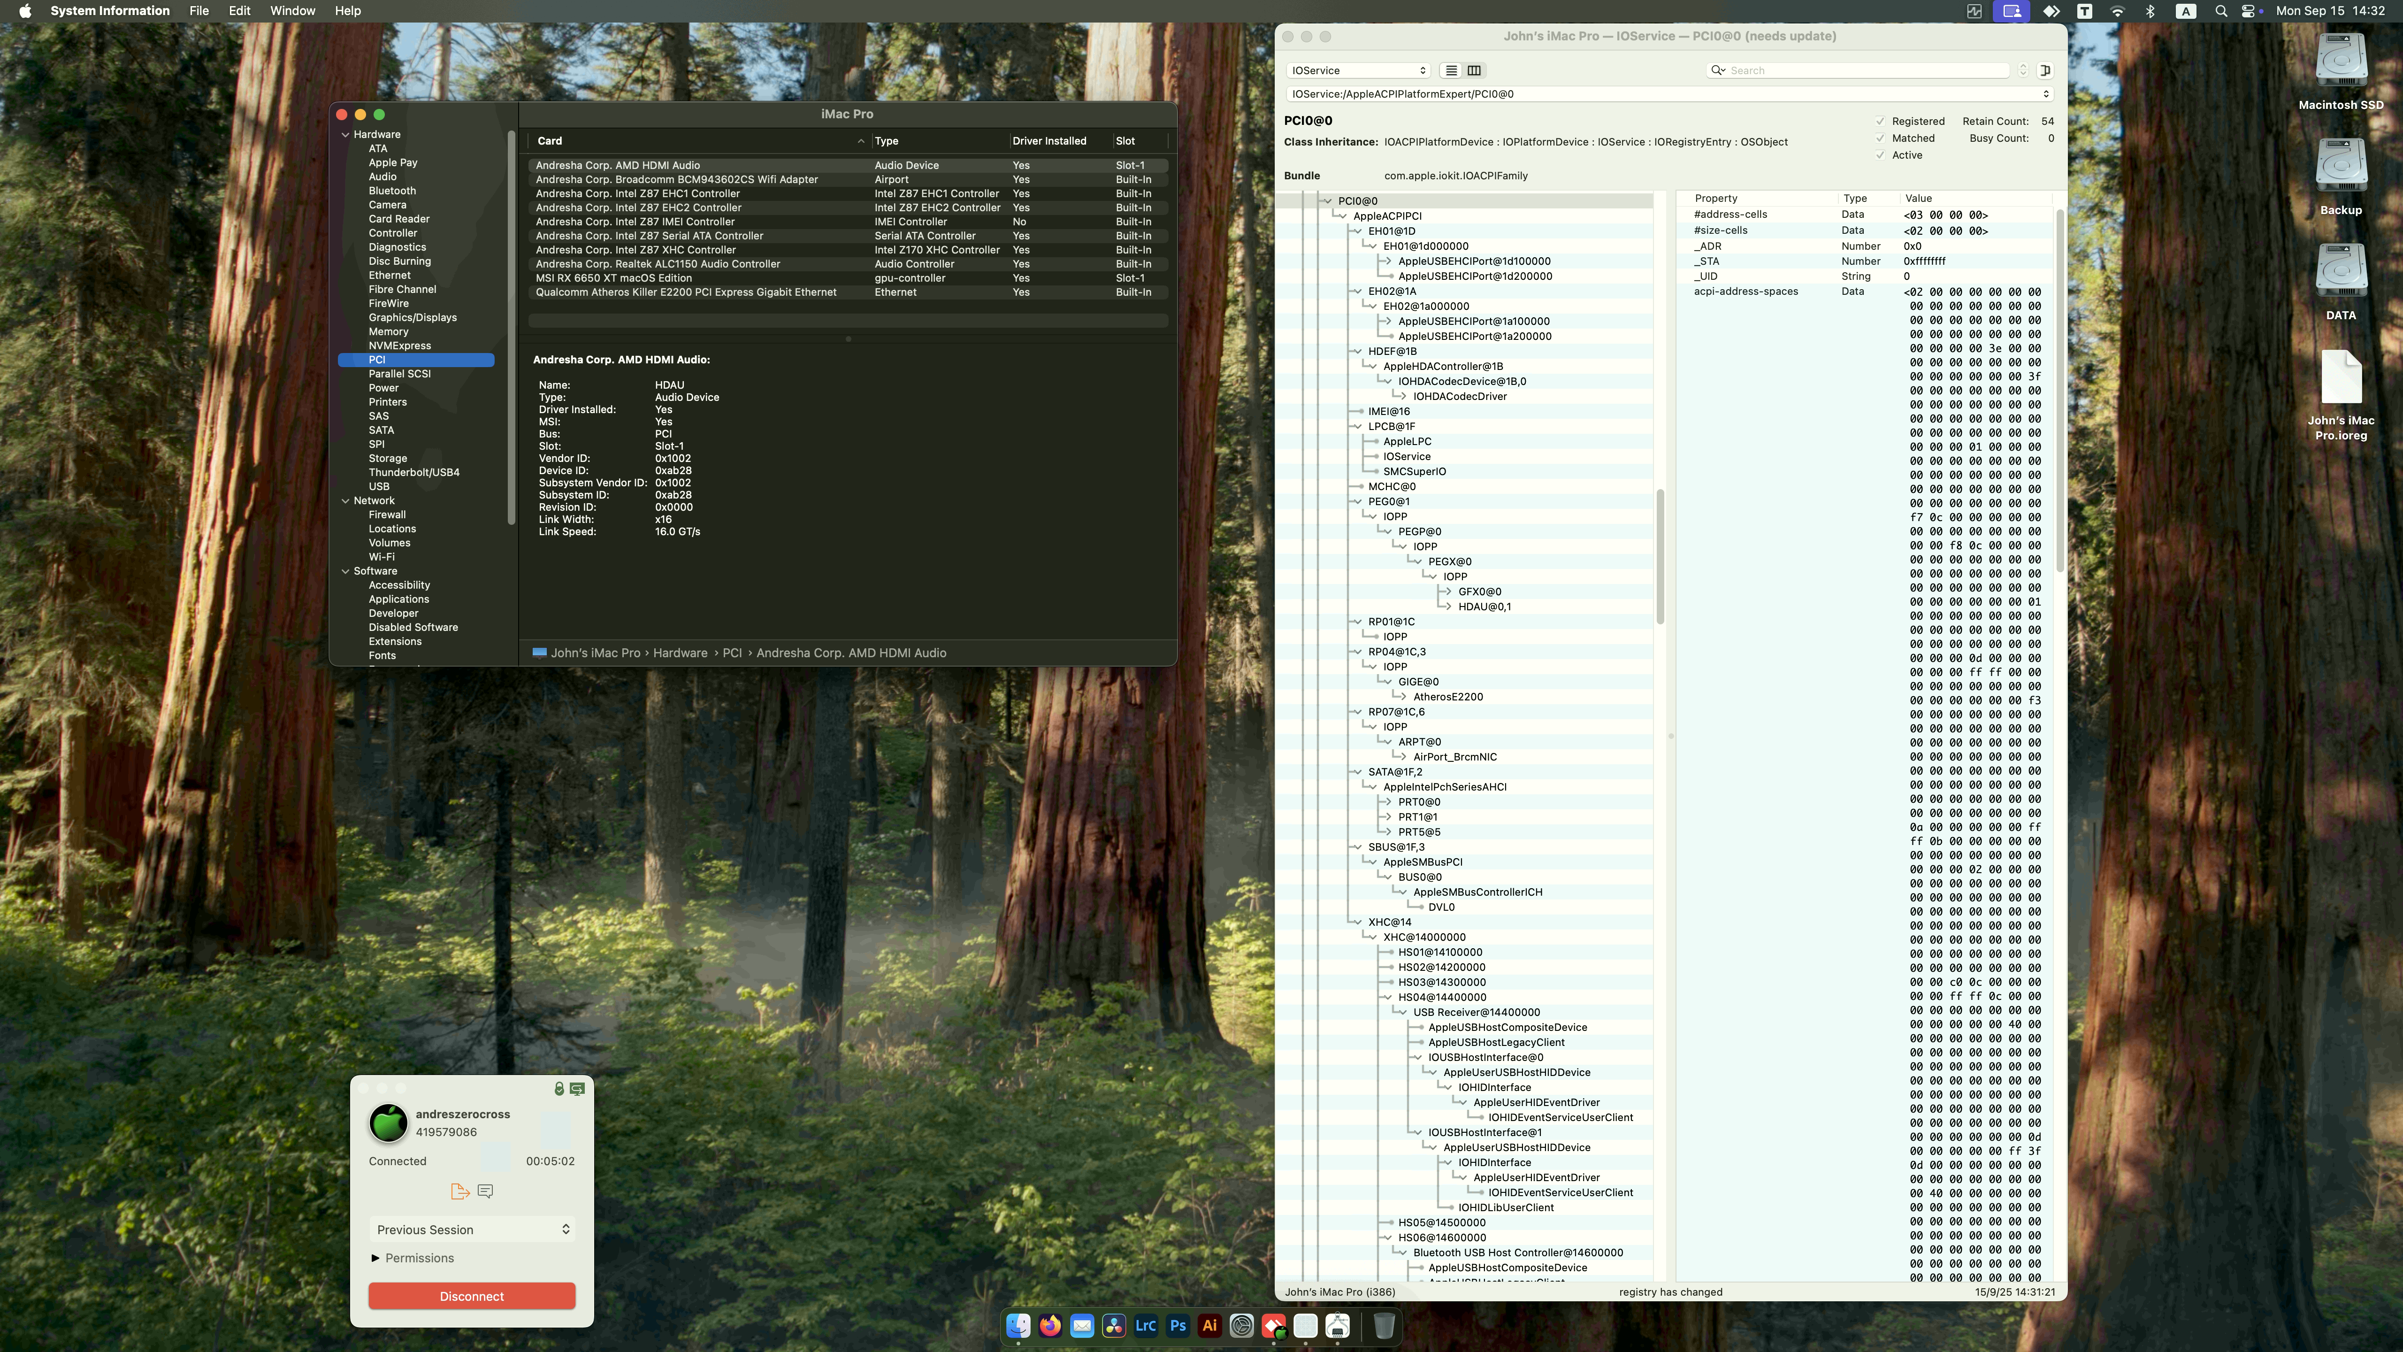The width and height of the screenshot is (2403, 1352).
Task: Open the IOService plane dropdown
Action: point(1357,70)
